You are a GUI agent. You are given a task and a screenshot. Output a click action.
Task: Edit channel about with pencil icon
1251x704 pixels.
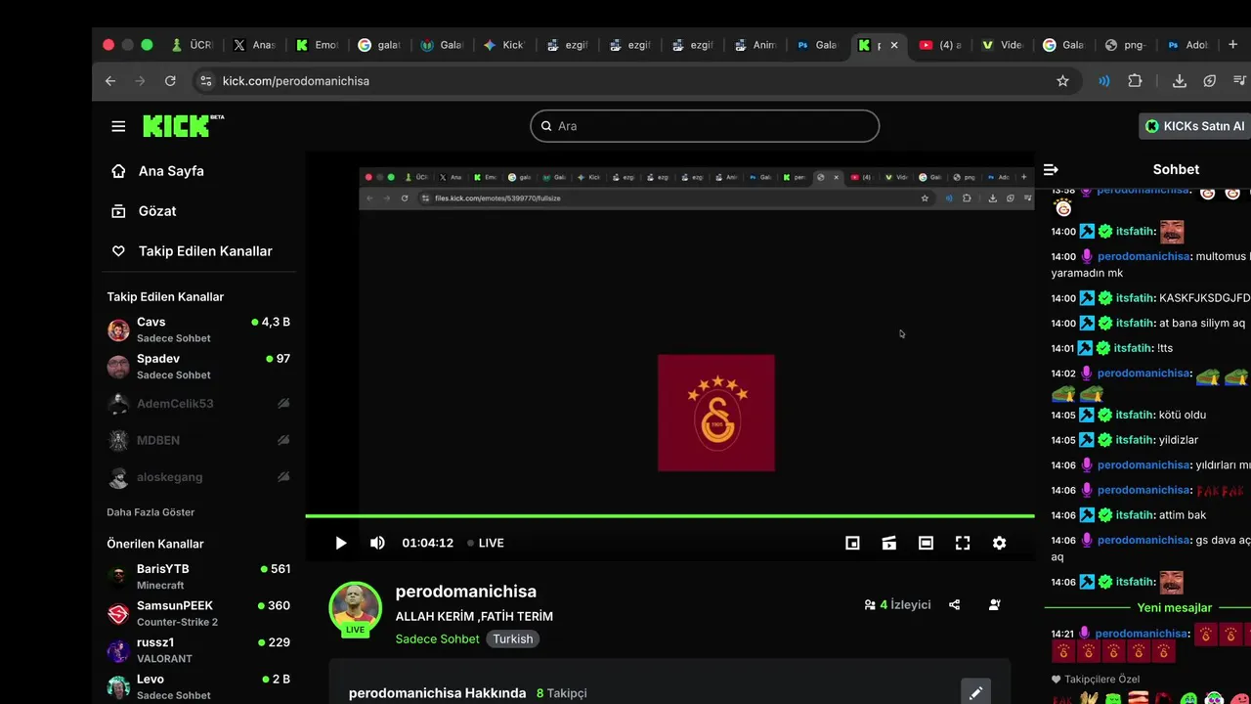pos(975,693)
